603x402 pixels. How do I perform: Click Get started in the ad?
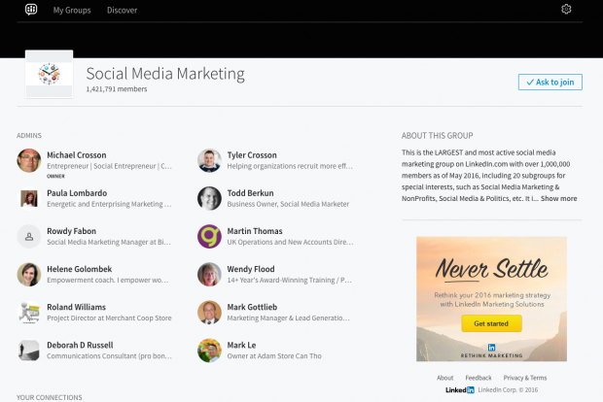[490, 322]
